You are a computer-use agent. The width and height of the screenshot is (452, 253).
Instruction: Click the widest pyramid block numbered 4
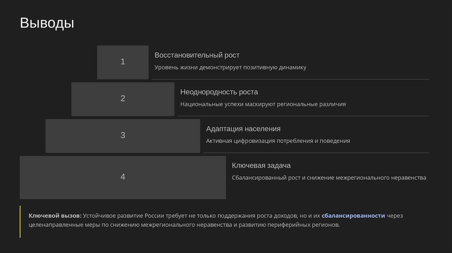pos(123,177)
